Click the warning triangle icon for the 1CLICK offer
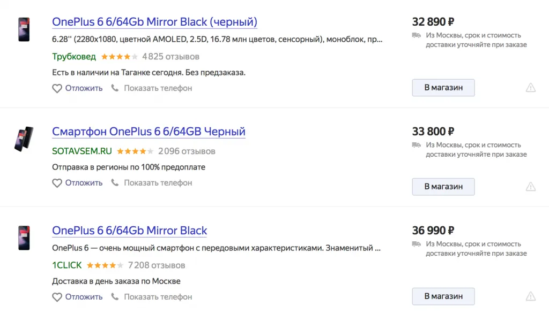549x314 pixels. pos(530,296)
